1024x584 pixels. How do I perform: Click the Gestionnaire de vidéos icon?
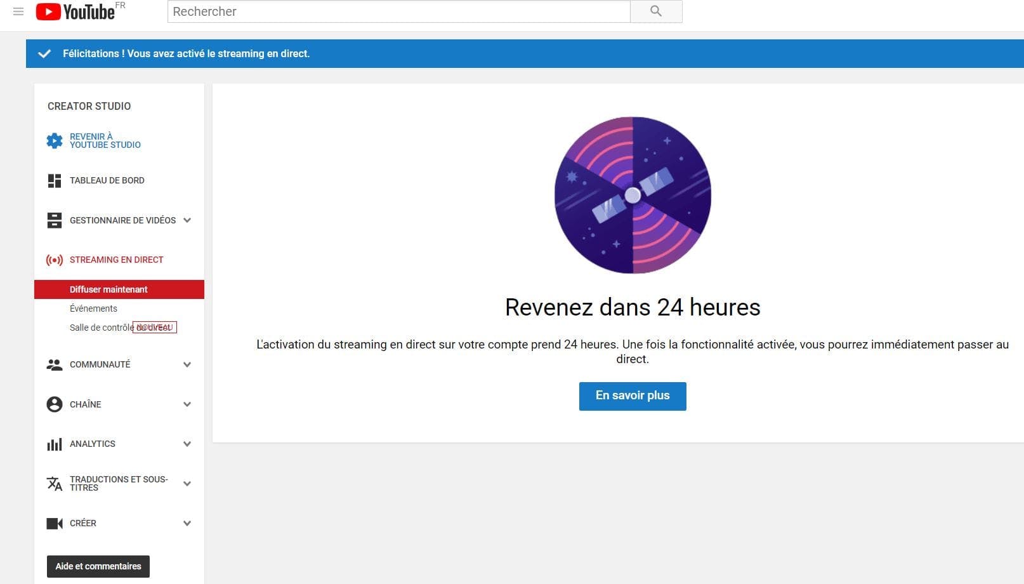click(x=55, y=220)
